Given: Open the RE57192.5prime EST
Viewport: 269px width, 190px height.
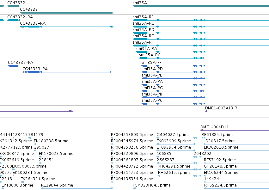Looking at the screenshot, I should click(x=220, y=160).
